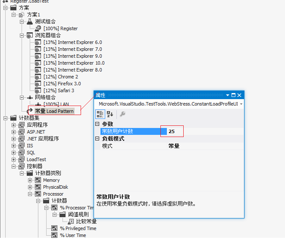285x240 pixels.
Task: Collapse the 负载模式 category in properties grid
Action: [x=97, y=139]
